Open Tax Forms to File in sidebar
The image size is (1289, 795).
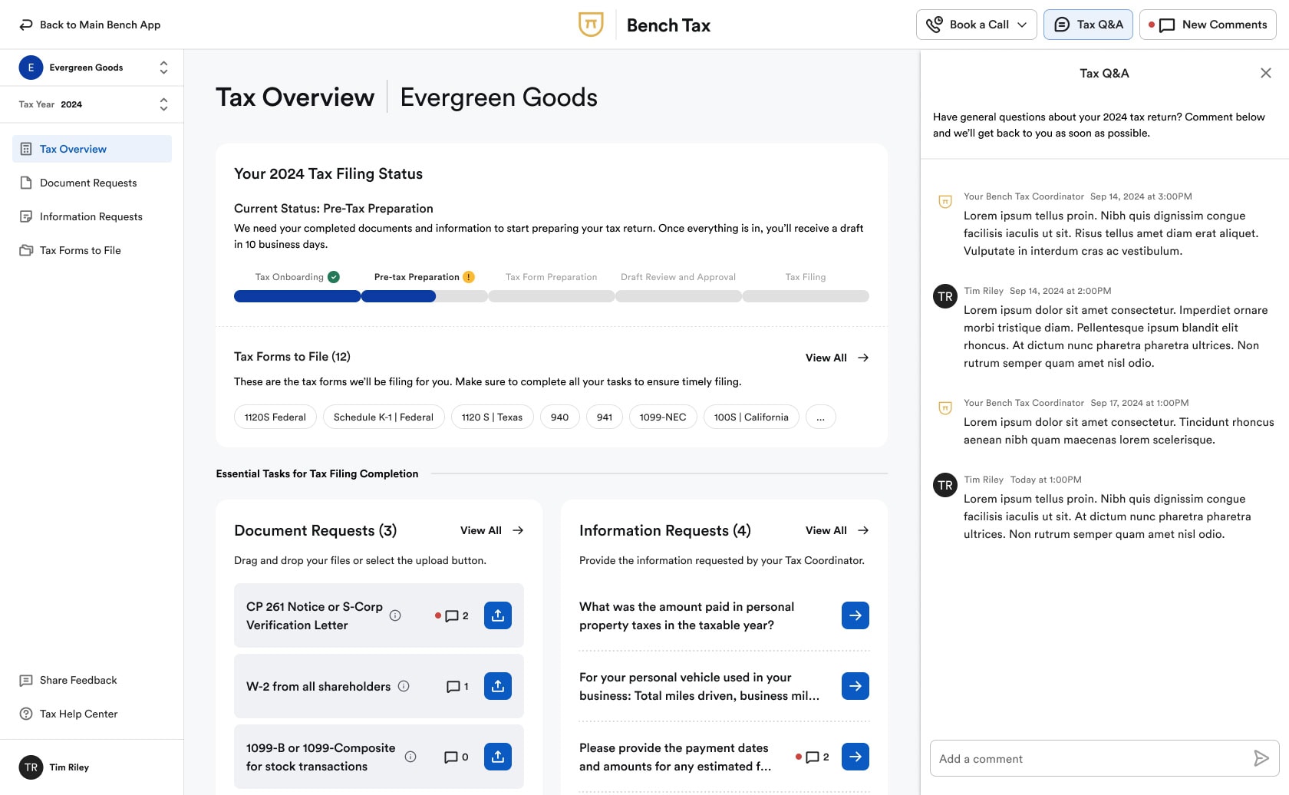pos(92,250)
